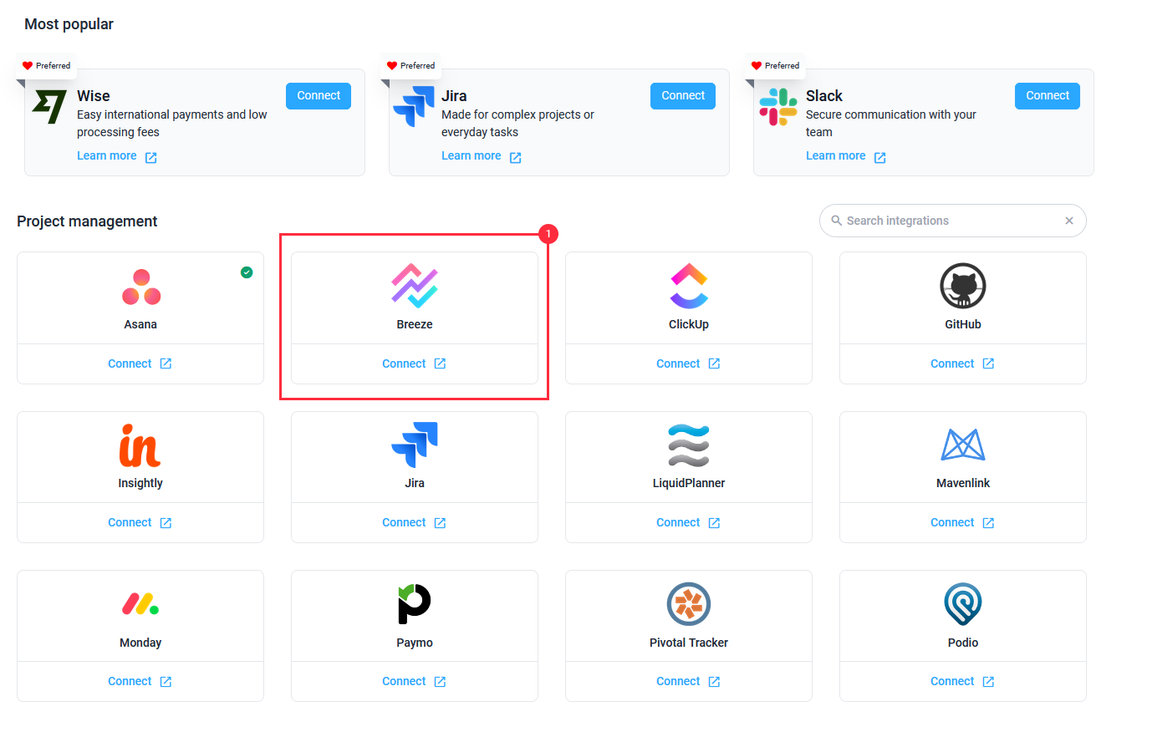Image resolution: width=1152 pixels, height=732 pixels.
Task: Click the Slack logo icon
Action: click(x=778, y=107)
